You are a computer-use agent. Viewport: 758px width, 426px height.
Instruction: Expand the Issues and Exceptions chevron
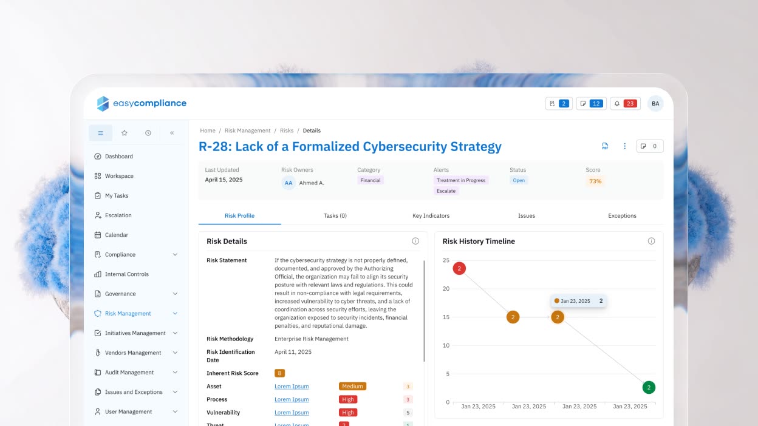[175, 392]
